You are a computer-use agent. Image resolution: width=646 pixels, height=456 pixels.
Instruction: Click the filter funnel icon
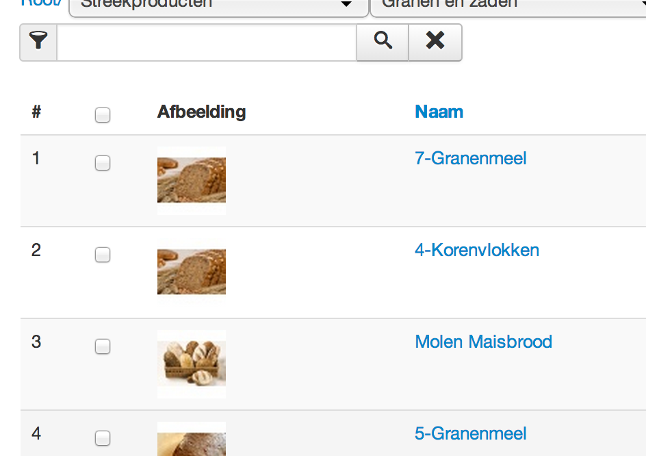coord(39,42)
